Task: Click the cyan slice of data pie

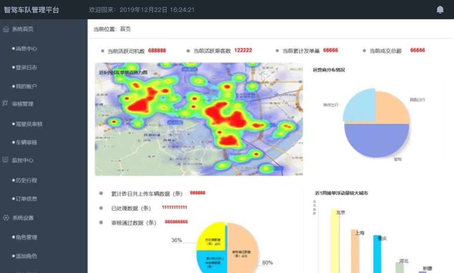Action: point(211,262)
